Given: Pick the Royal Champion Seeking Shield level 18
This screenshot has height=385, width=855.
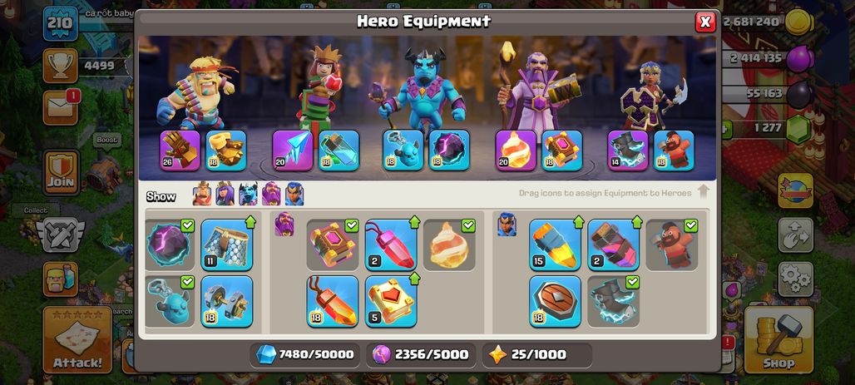Looking at the screenshot, I should (x=555, y=301).
